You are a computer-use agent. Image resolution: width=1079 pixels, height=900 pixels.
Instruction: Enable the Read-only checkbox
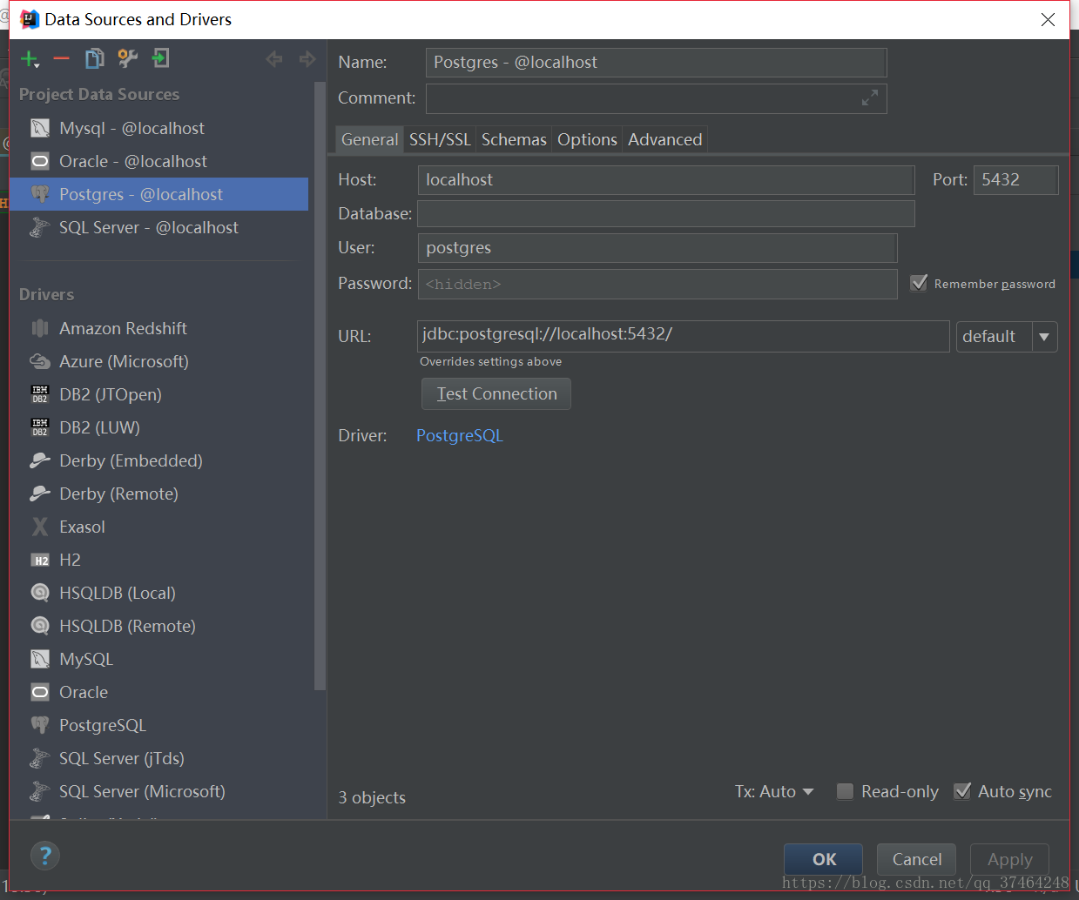[845, 791]
